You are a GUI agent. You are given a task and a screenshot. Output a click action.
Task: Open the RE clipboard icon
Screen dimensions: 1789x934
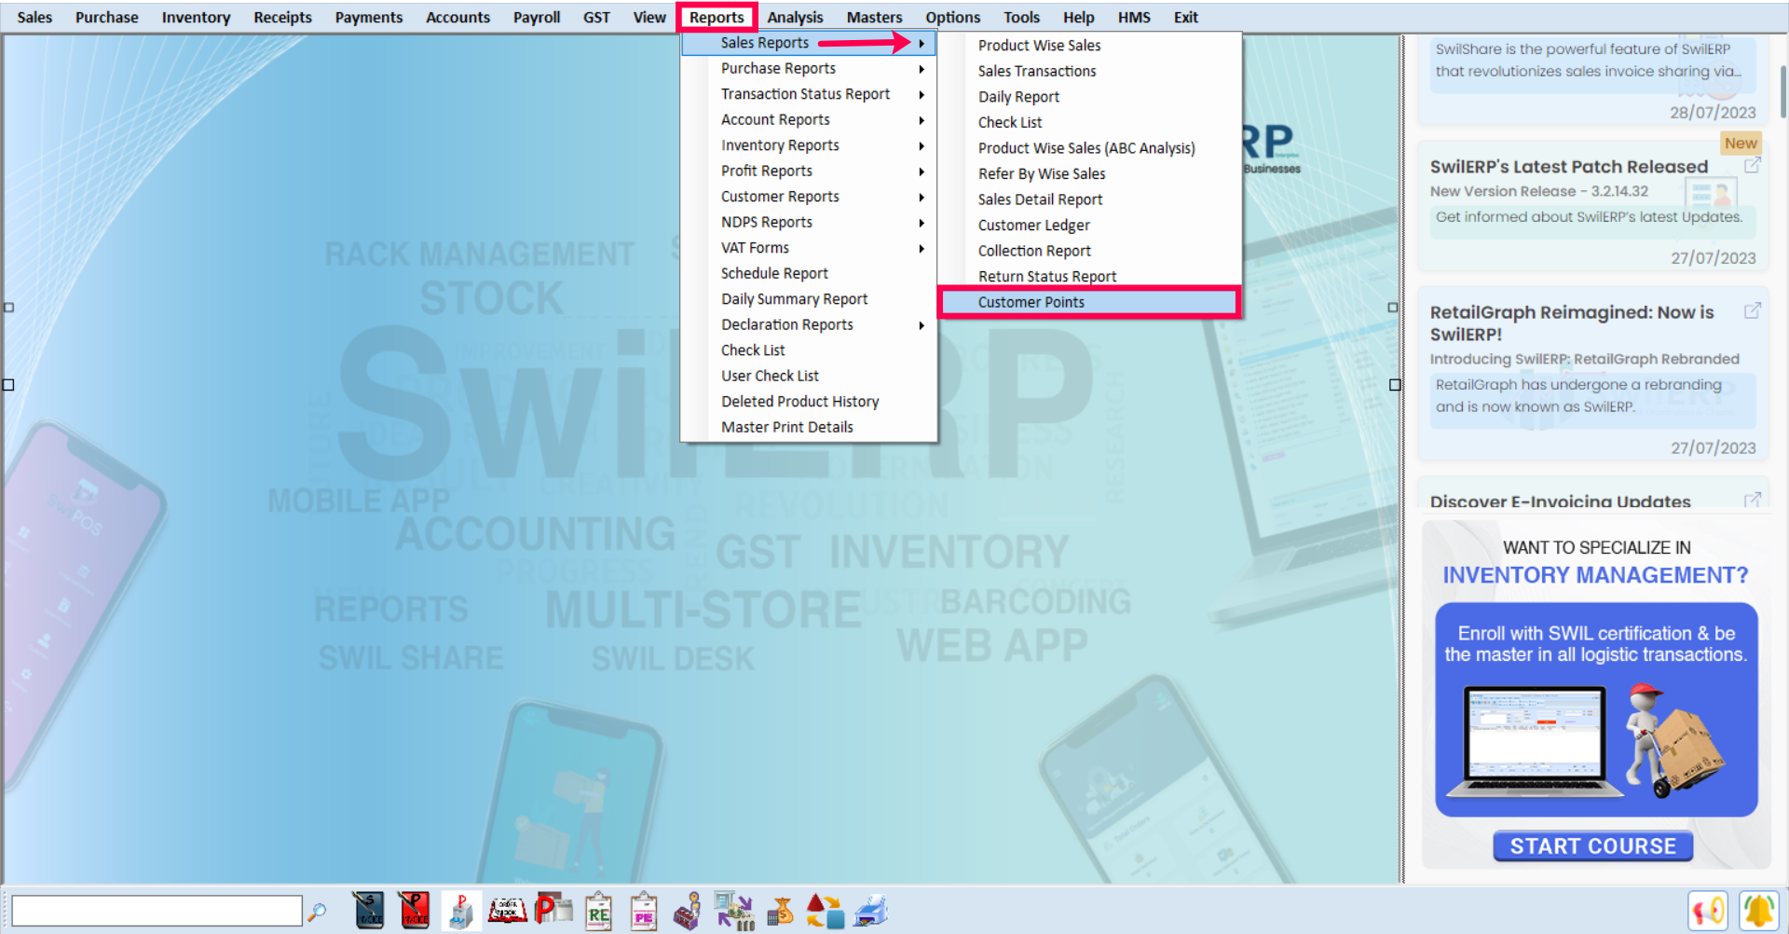[598, 911]
